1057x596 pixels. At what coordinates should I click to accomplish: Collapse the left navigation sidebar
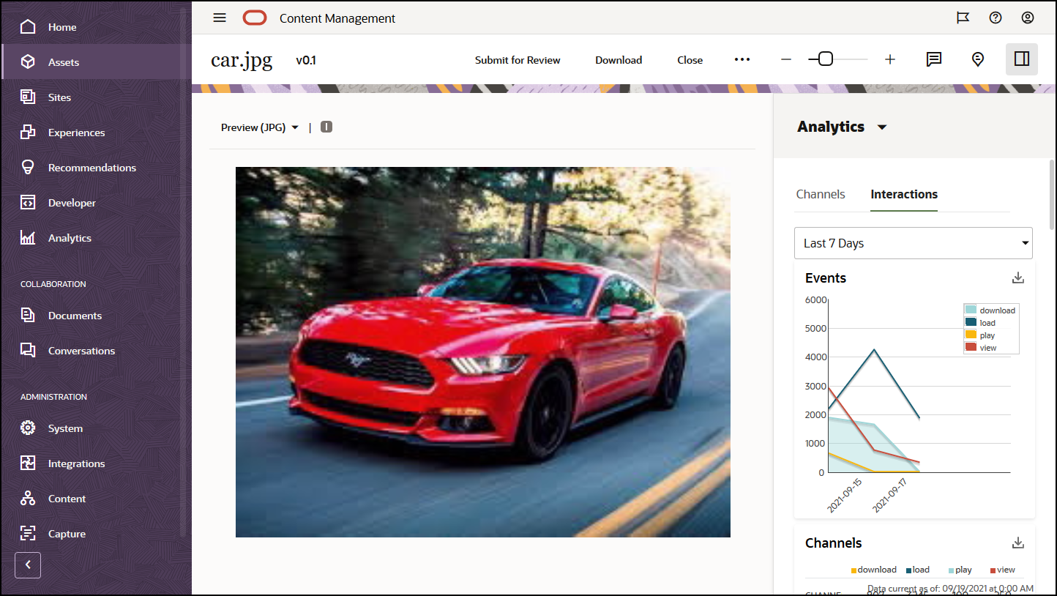[28, 565]
